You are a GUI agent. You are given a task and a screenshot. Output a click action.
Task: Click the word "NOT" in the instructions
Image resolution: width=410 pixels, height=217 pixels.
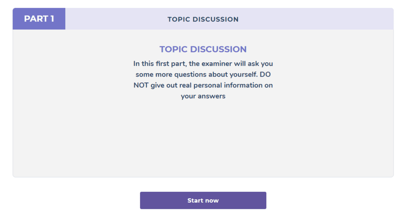click(x=141, y=85)
